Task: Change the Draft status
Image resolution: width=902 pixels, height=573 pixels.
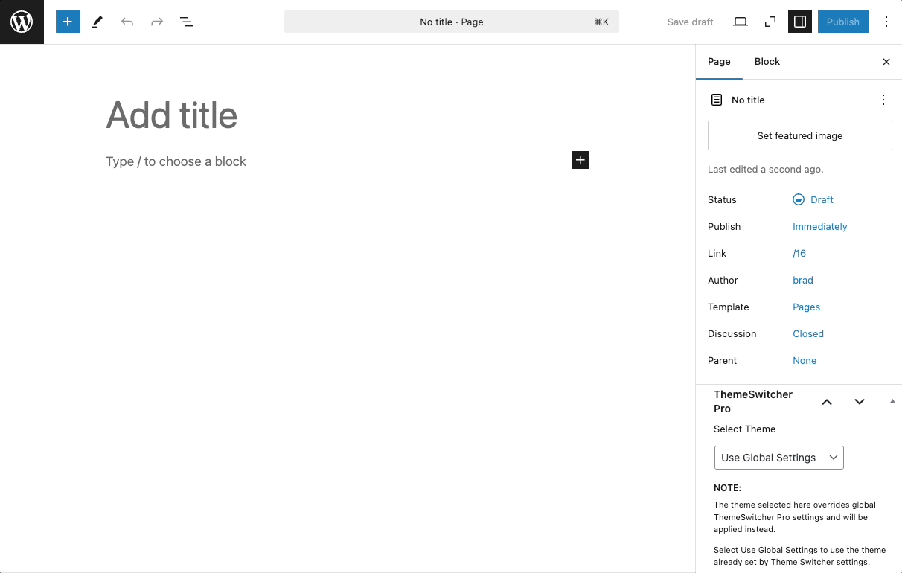Action: pos(813,199)
